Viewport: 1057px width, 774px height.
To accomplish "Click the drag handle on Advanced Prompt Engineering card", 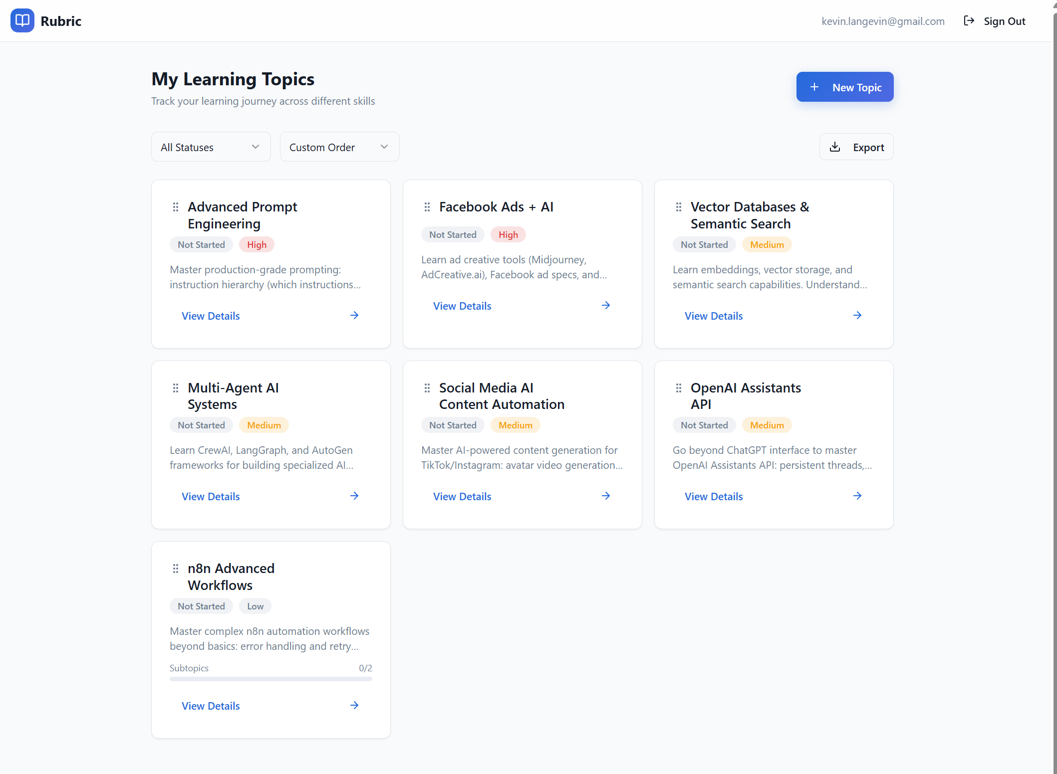I will pos(175,206).
